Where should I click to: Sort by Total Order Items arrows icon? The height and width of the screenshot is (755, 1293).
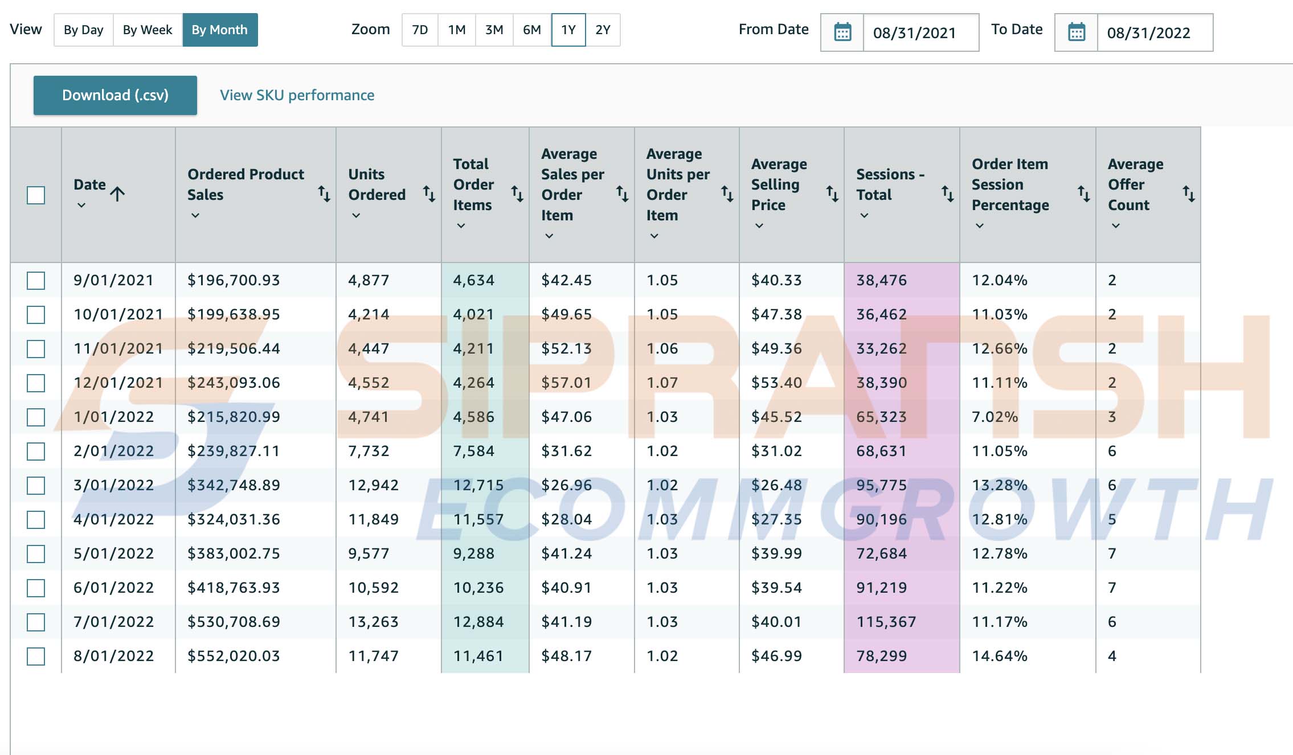click(x=517, y=194)
